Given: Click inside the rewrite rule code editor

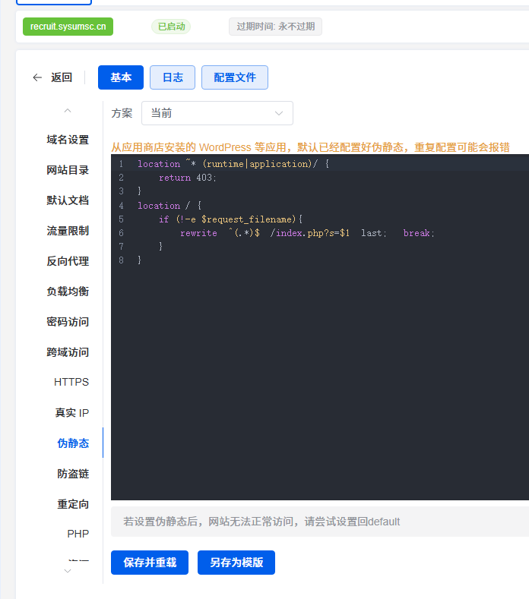Looking at the screenshot, I should click(x=319, y=342).
